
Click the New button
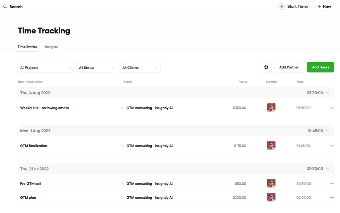pyautogui.click(x=324, y=7)
